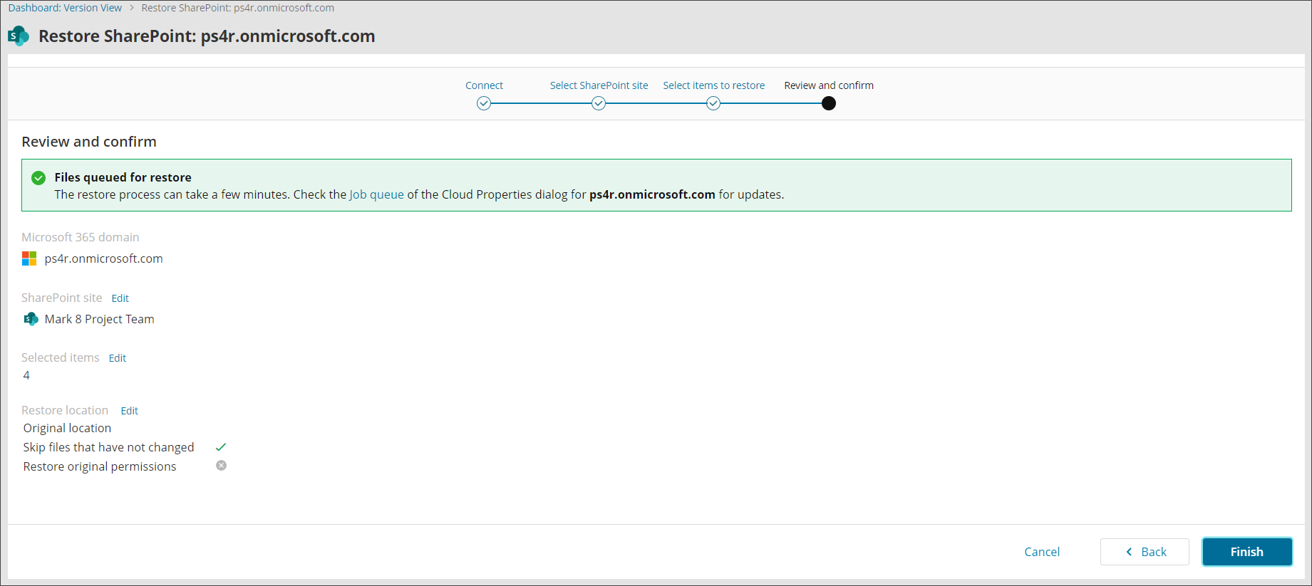The height and width of the screenshot is (586, 1312).
Task: Open the Job queue link
Action: tap(376, 194)
